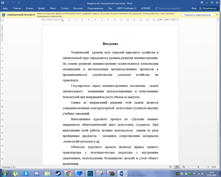Click the volume speaker tray icon
221x177 pixels.
click(x=203, y=174)
